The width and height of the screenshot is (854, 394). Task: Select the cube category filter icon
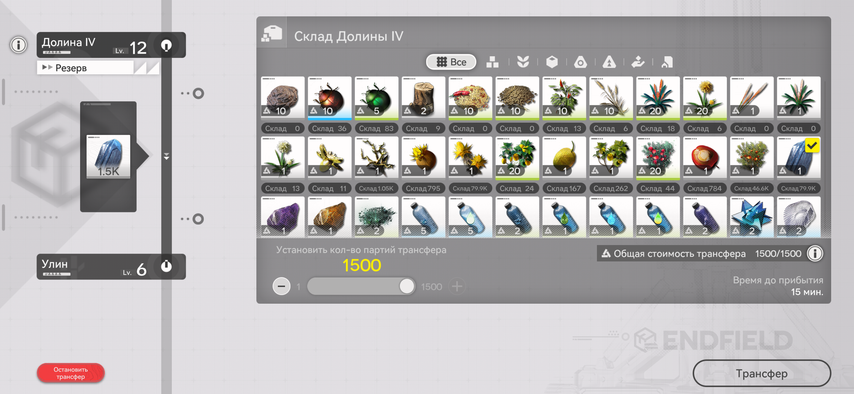click(x=552, y=62)
